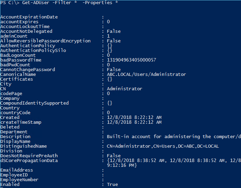Click the AllowReversiblePasswordEncryption property name
241x188 pixels.
(45, 41)
